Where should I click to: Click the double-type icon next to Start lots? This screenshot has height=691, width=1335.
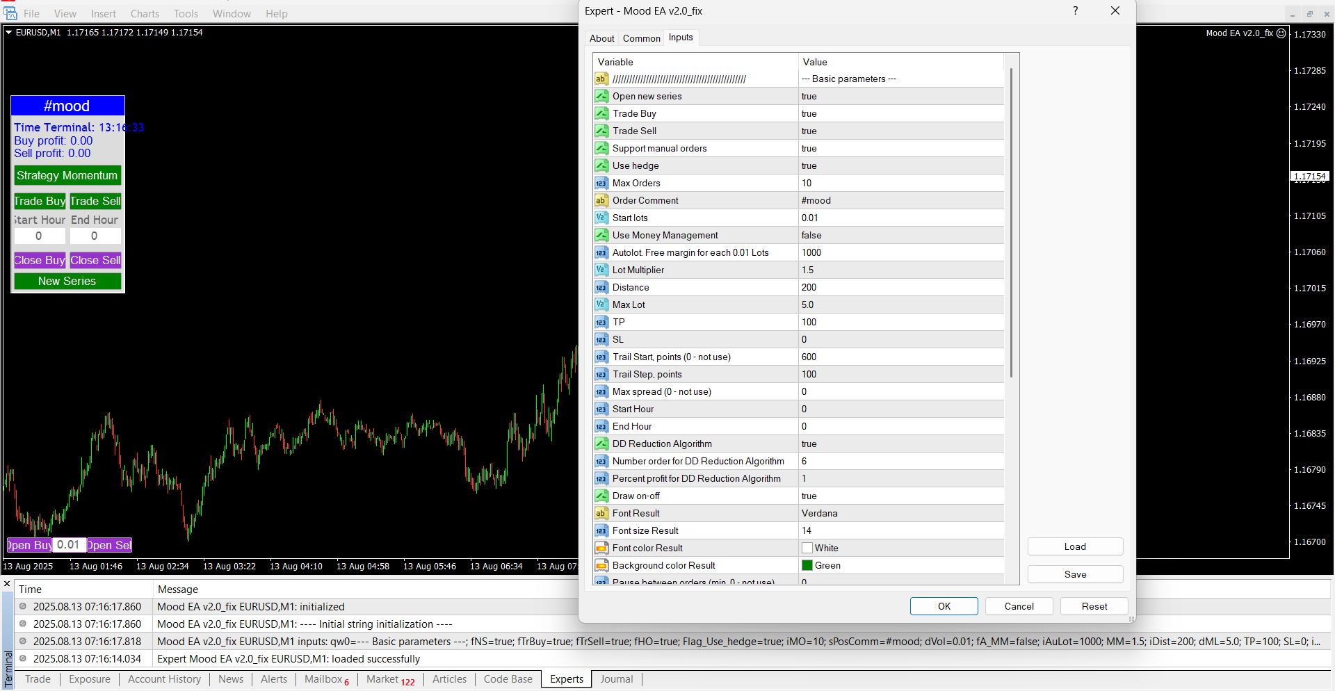[601, 218]
